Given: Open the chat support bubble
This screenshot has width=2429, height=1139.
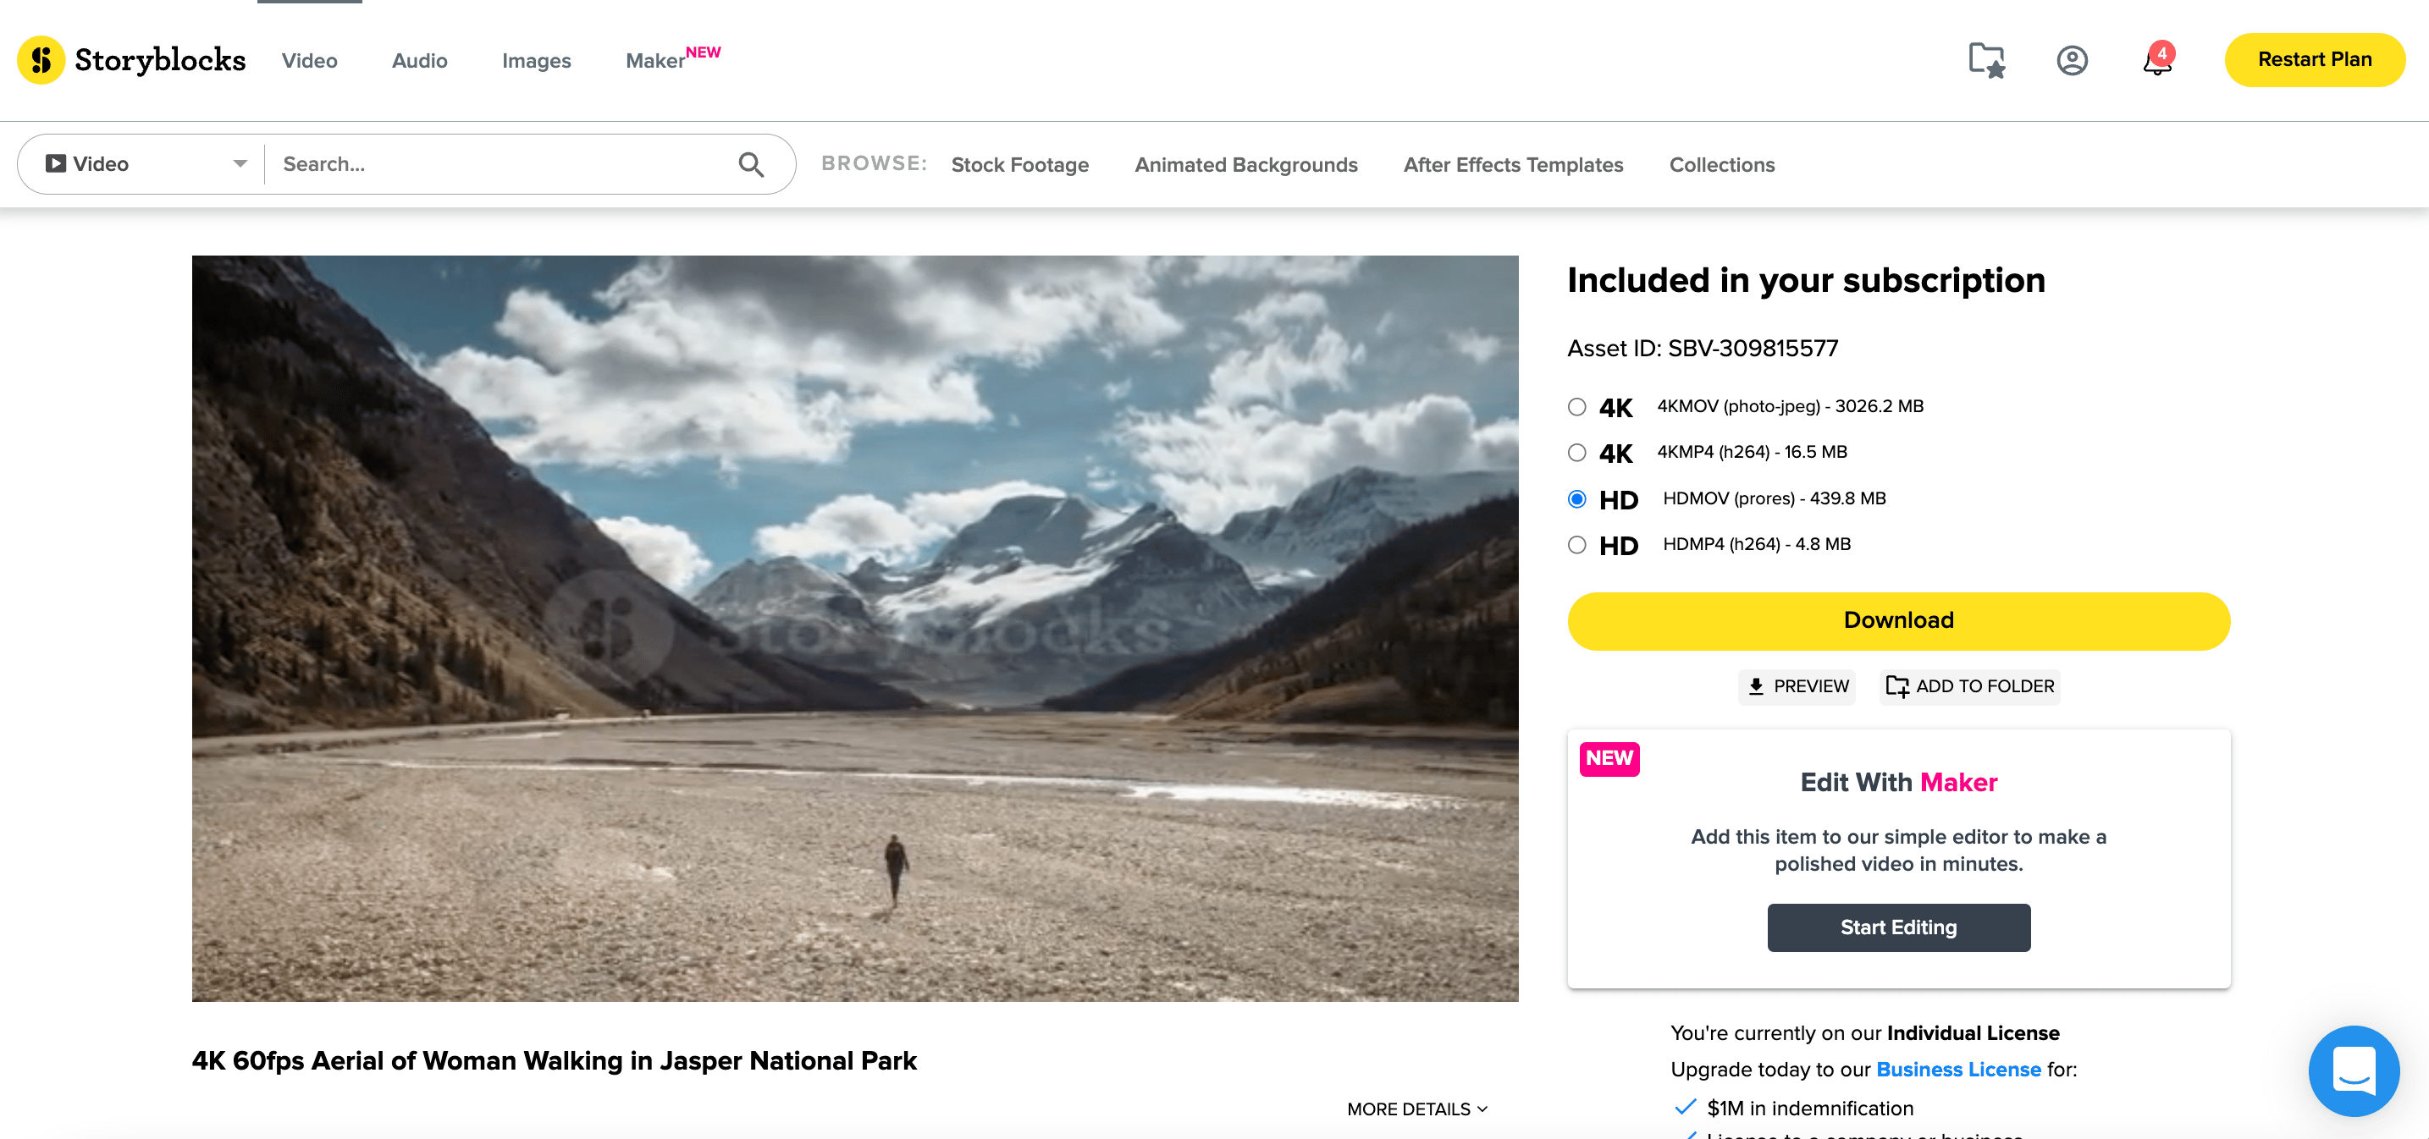Looking at the screenshot, I should [2353, 1070].
